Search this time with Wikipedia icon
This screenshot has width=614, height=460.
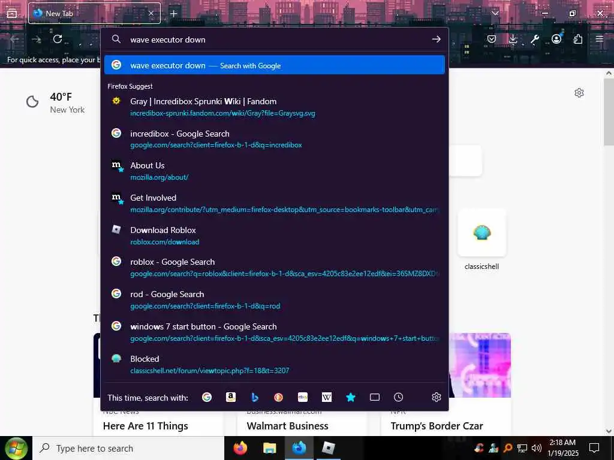pyautogui.click(x=327, y=398)
